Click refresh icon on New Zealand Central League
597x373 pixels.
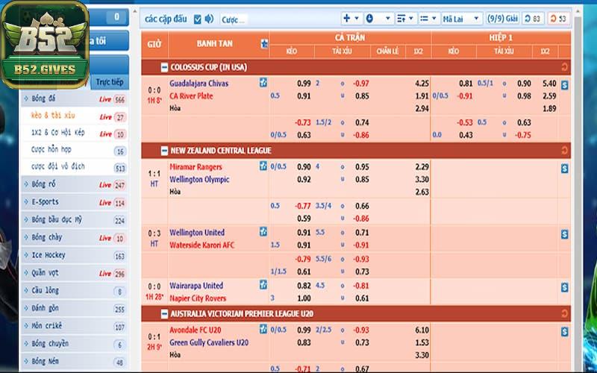(x=564, y=151)
